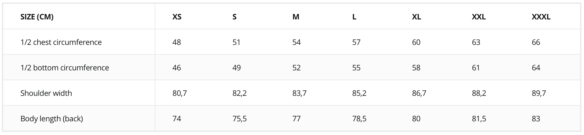Click chest value 66 for XXXL

pos(536,42)
